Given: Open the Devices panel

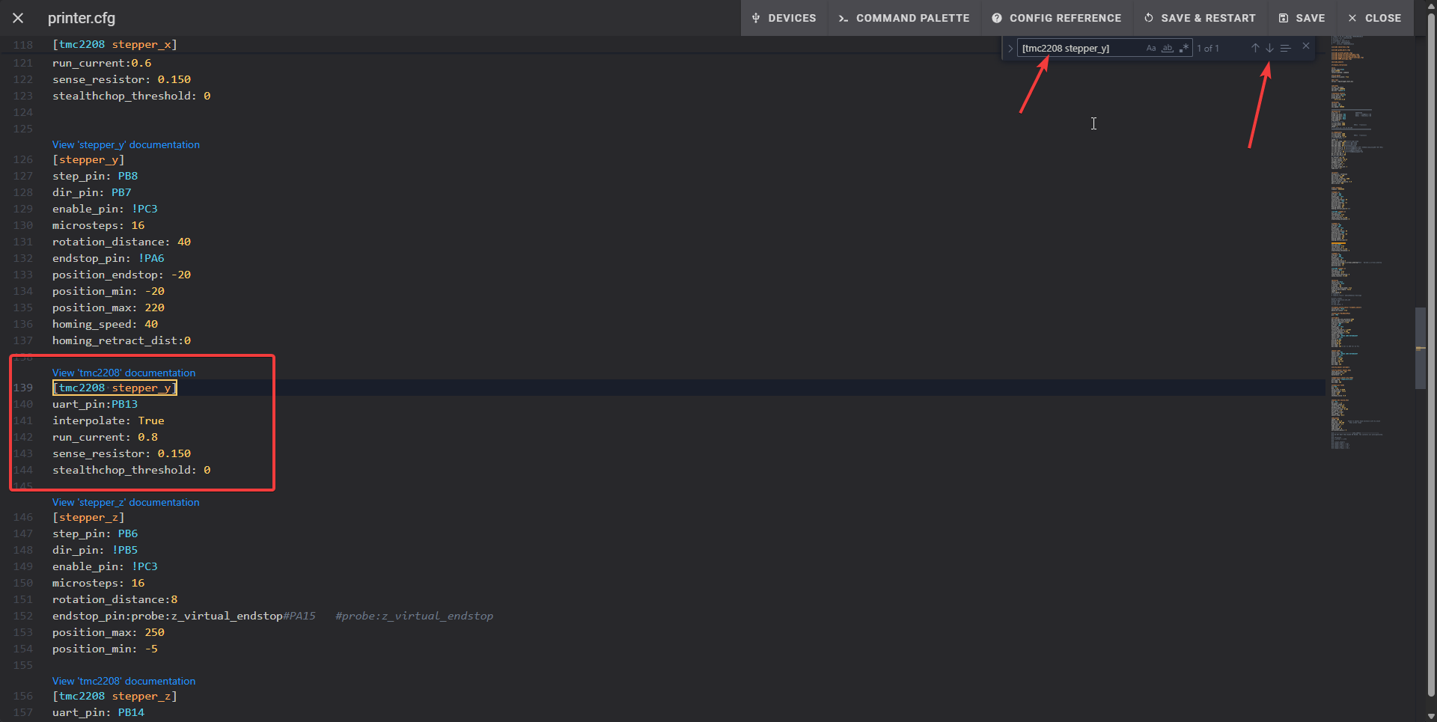Looking at the screenshot, I should click(x=784, y=18).
